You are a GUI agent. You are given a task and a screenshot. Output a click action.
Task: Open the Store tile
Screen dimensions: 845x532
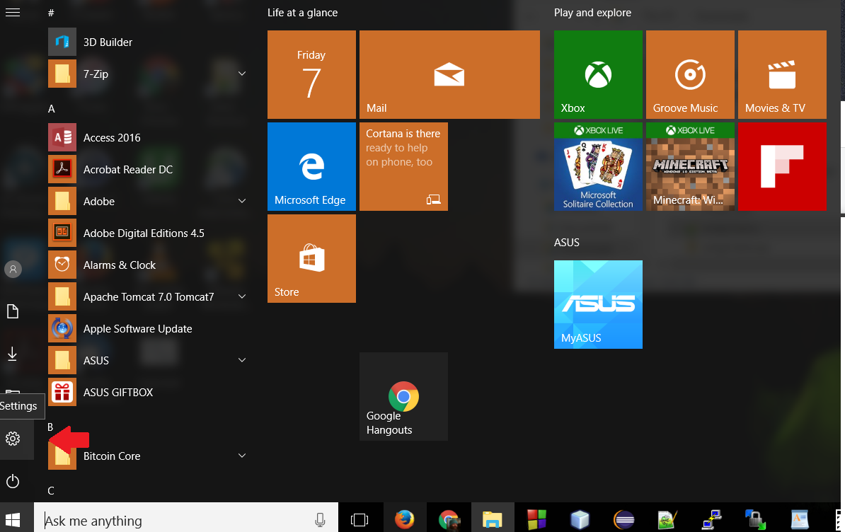click(311, 258)
